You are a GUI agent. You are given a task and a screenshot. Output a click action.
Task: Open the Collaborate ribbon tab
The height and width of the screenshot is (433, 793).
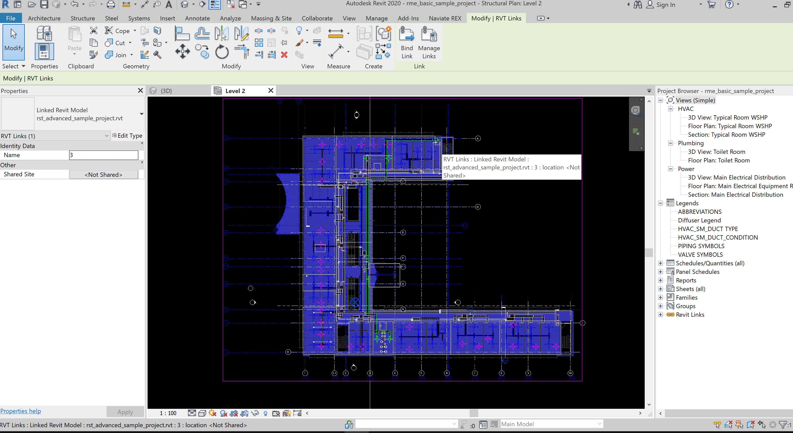(317, 18)
